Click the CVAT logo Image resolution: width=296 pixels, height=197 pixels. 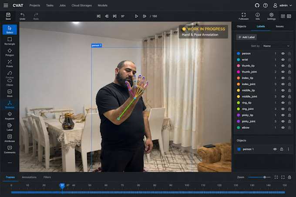18,5
